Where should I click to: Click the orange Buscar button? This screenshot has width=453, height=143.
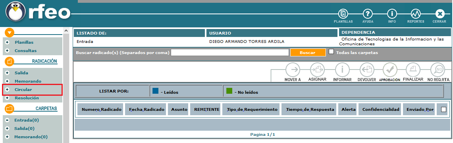308,52
